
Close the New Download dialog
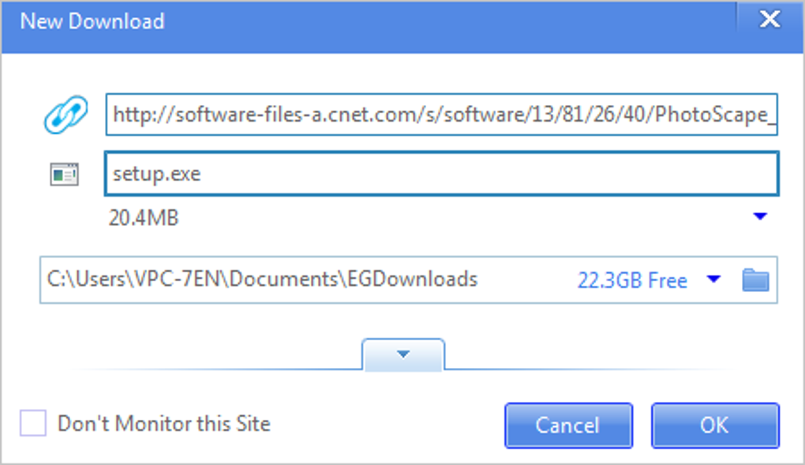[x=769, y=21]
